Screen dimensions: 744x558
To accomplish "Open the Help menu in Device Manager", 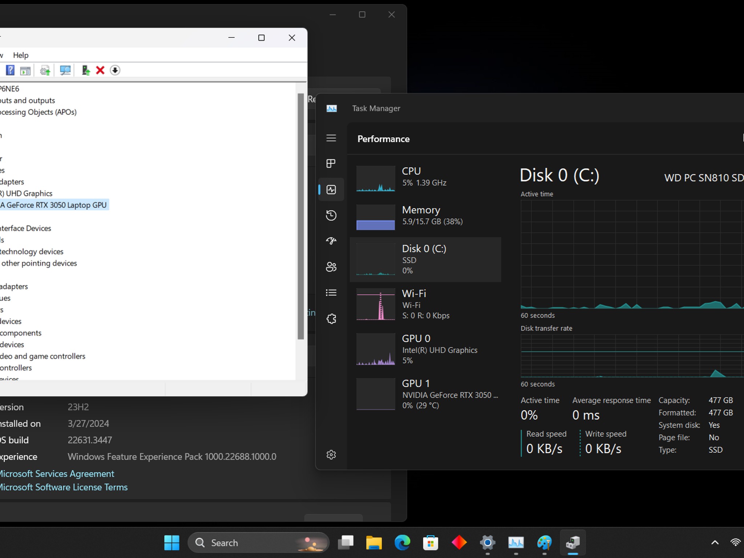I will point(21,55).
